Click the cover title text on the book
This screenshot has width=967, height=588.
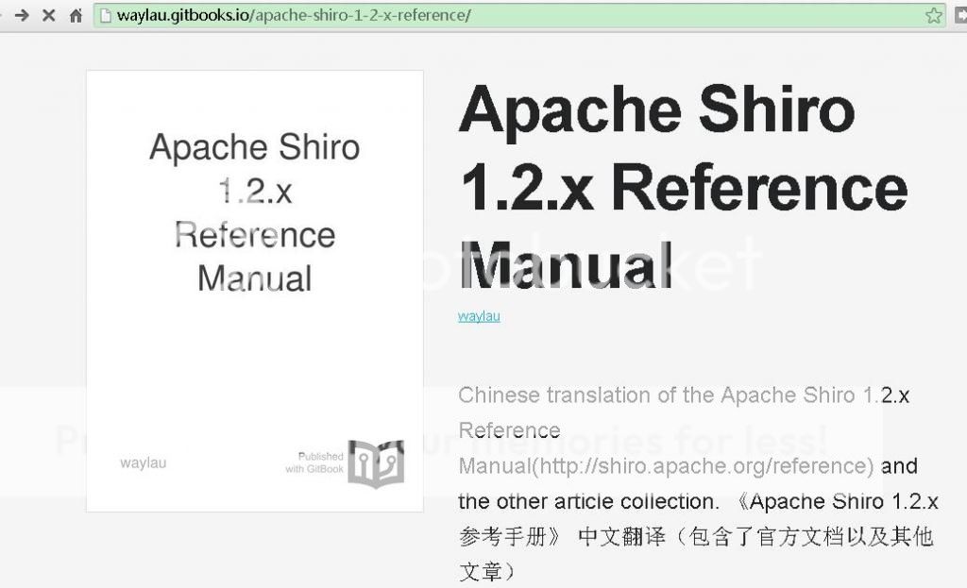[254, 212]
